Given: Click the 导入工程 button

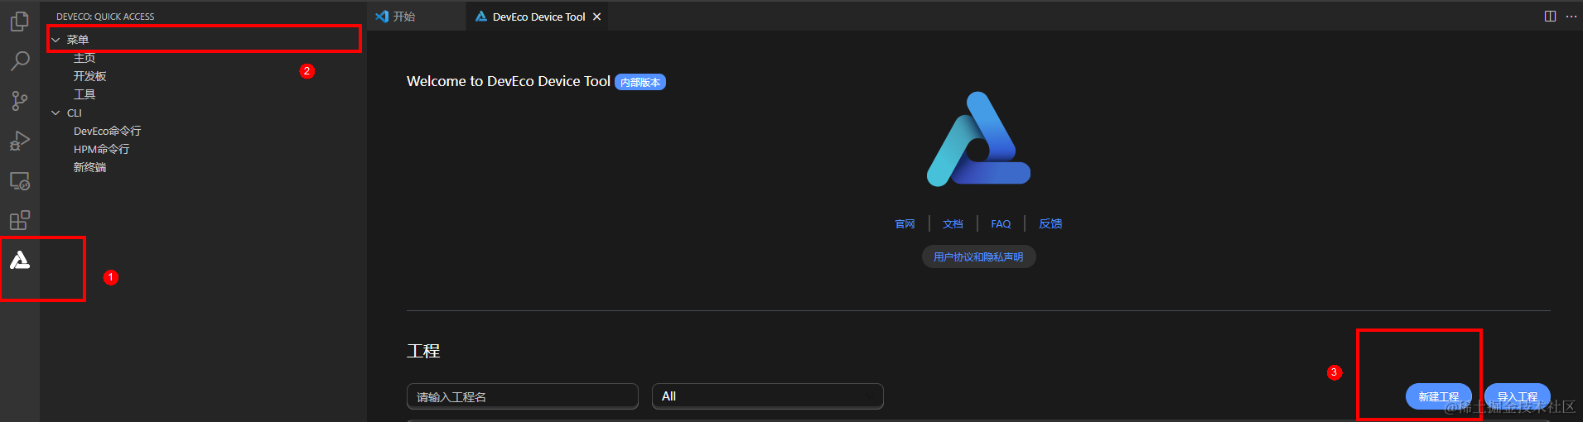Looking at the screenshot, I should coord(1518,396).
